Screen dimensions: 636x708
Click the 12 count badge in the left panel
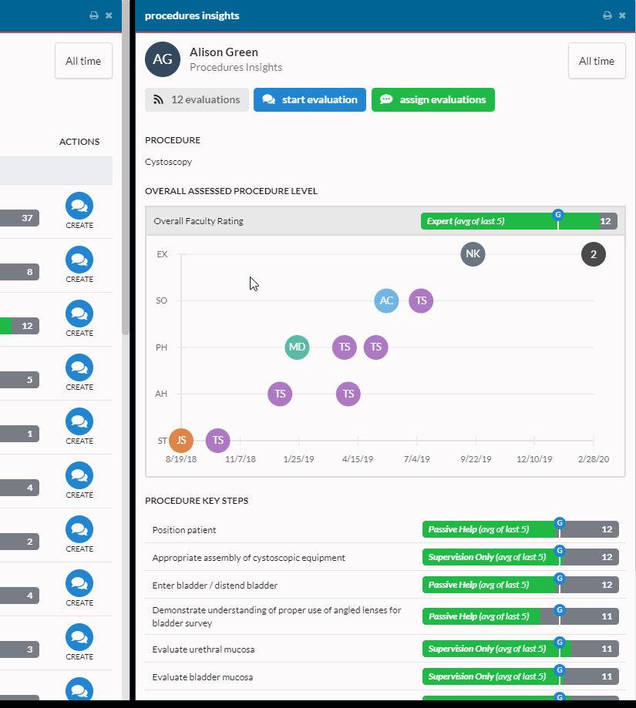[x=27, y=326]
